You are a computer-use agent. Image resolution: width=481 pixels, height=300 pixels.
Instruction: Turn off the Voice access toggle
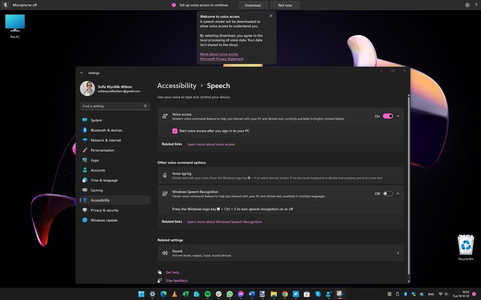[387, 116]
